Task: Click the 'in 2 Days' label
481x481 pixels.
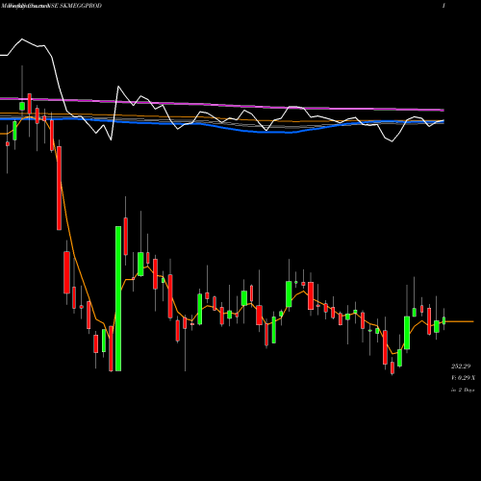Action: tap(463, 390)
